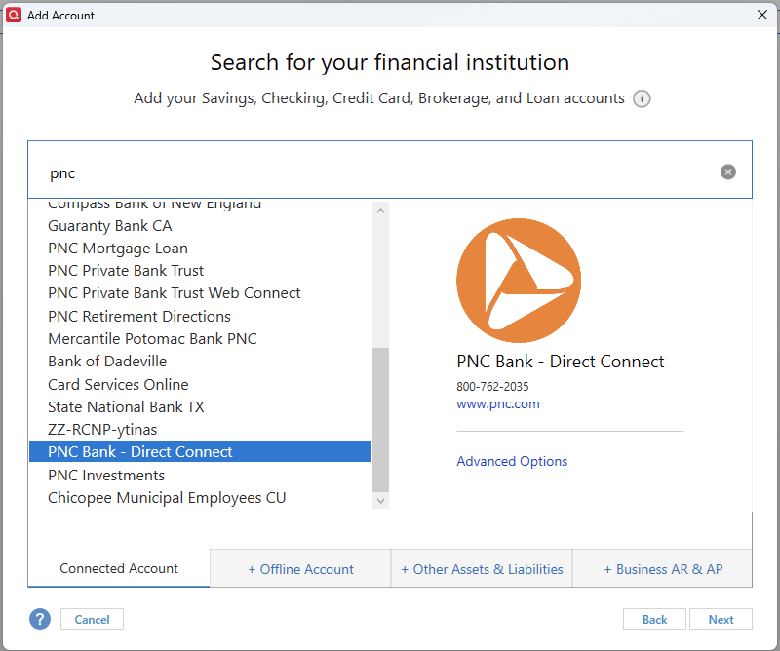The width and height of the screenshot is (780, 651).
Task: Go Back to previous step
Action: 654,619
